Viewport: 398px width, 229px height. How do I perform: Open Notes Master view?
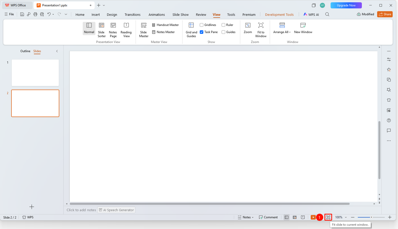(x=163, y=32)
